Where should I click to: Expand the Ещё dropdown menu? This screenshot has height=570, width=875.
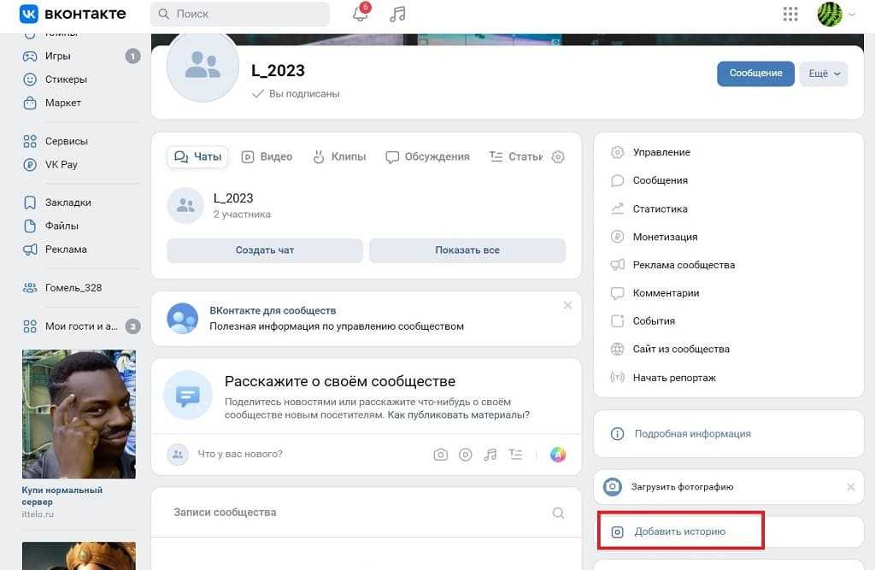coord(824,73)
